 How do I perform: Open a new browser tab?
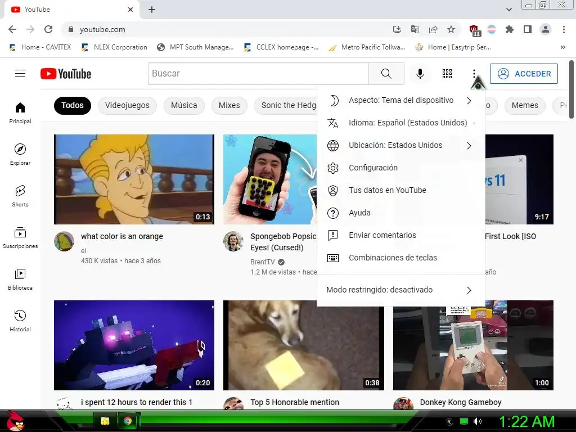(x=152, y=10)
